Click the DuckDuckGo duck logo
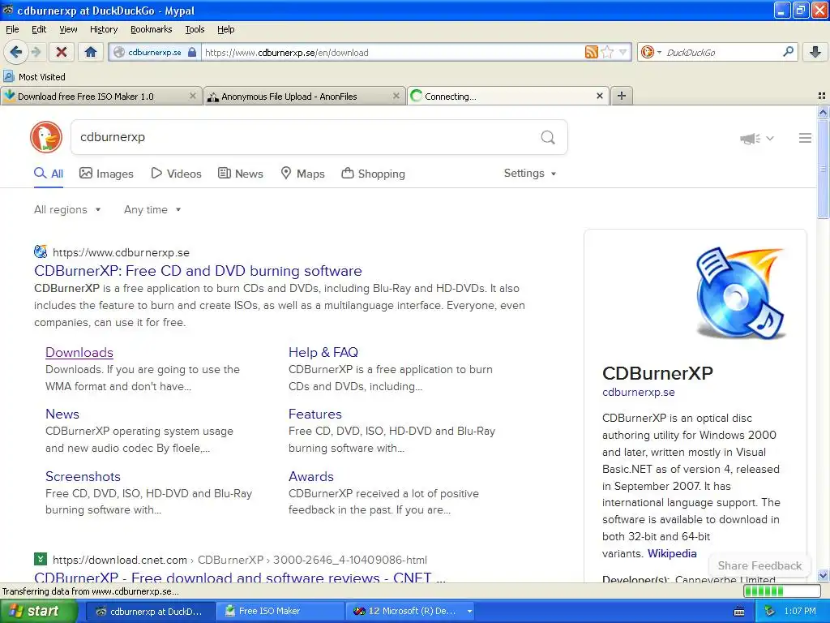Screen dimensions: 830x623 46,137
